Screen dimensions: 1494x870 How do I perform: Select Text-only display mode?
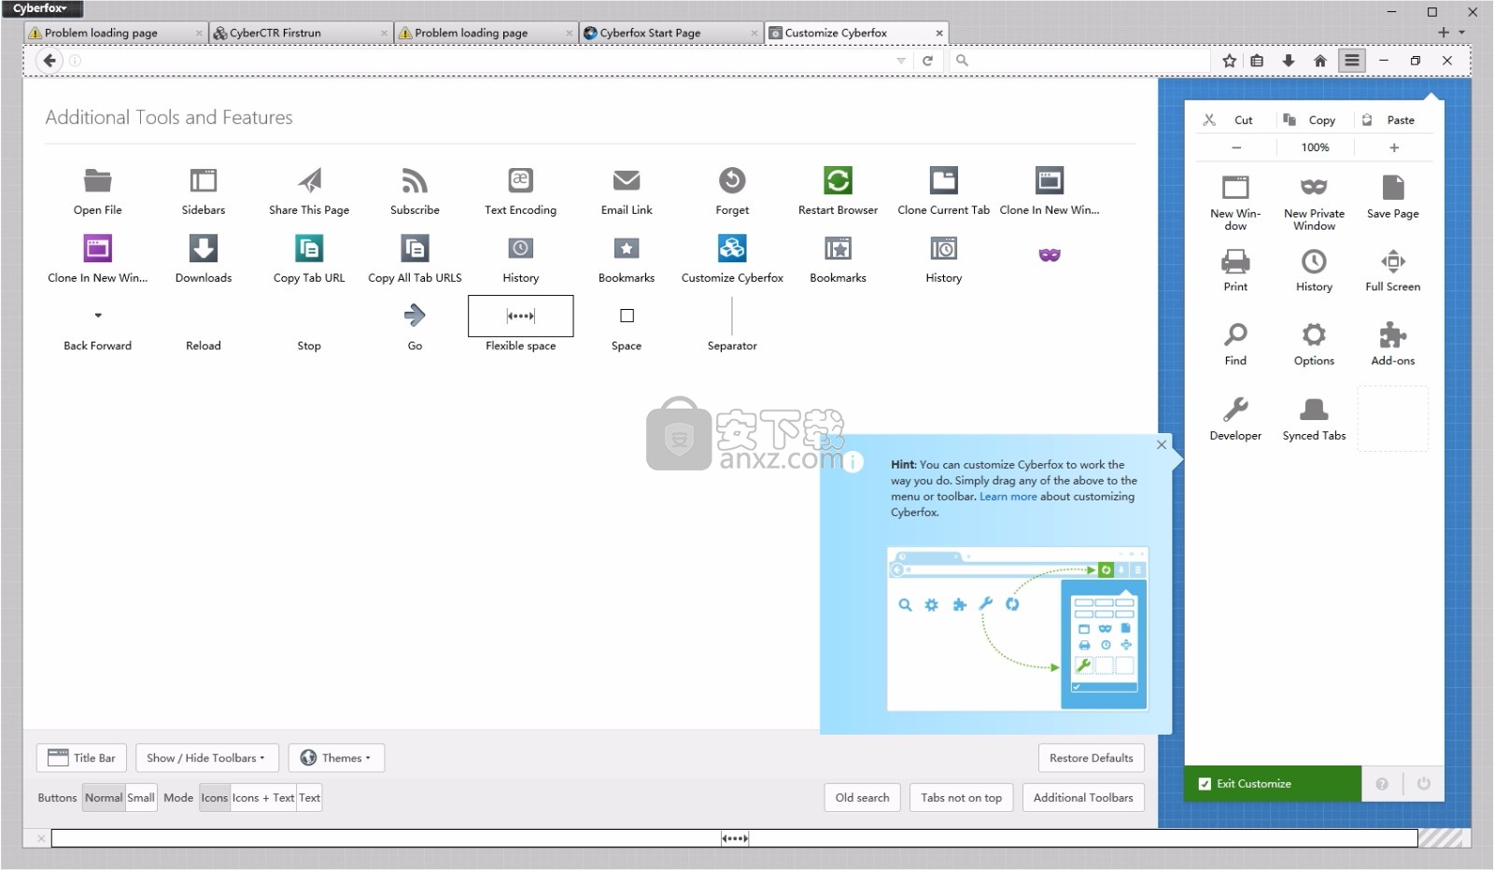tap(309, 798)
